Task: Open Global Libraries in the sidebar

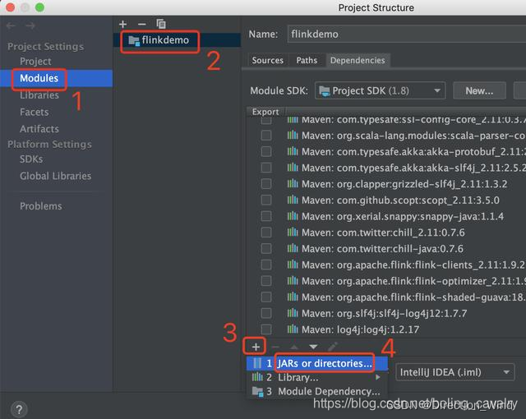Action: 55,176
